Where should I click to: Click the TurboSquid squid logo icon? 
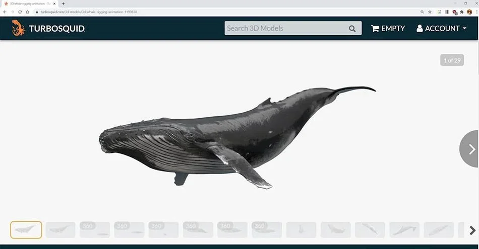coord(18,28)
